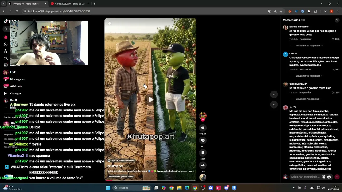342x192 pixels.
Task: Enter fullscreen mode on the video
Action: pyautogui.click(x=191, y=23)
